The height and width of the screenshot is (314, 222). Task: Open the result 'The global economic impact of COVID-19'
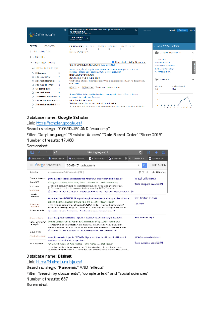click(85, 218)
